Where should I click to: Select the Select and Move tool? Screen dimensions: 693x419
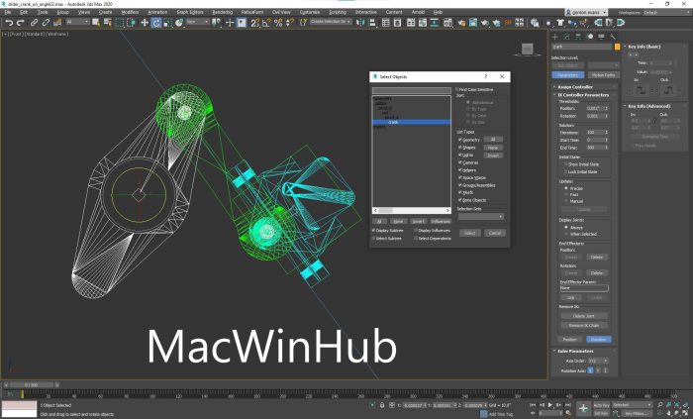click(x=145, y=23)
